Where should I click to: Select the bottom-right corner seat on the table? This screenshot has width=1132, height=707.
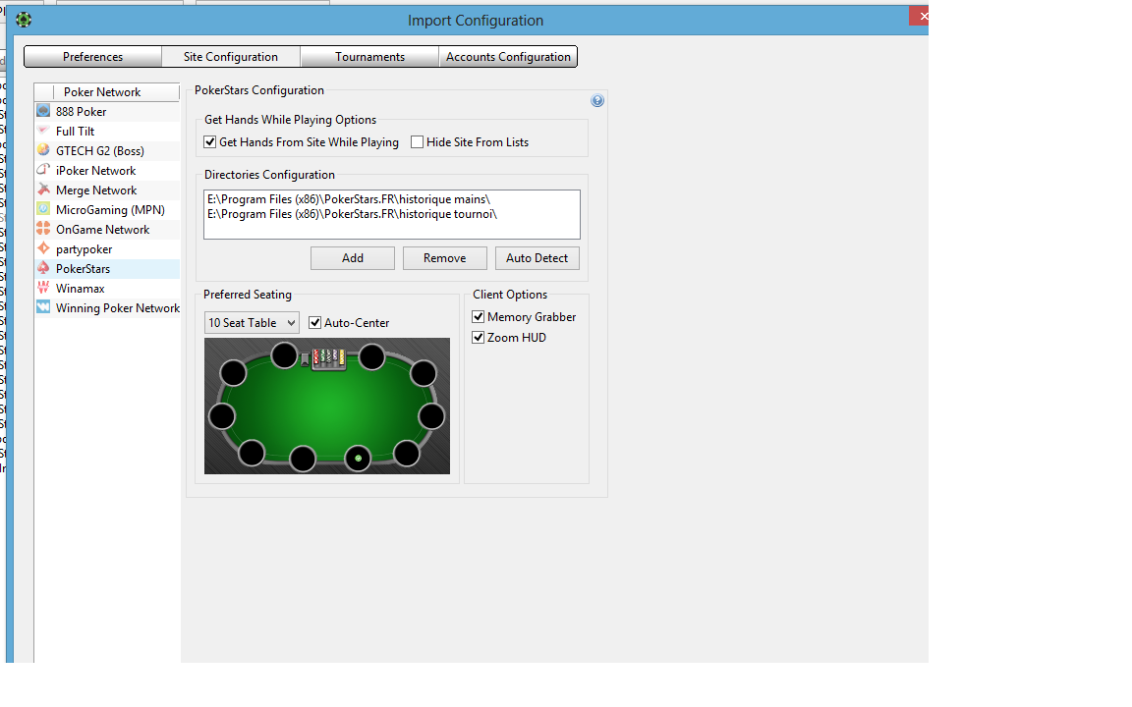pyautogui.click(x=407, y=453)
